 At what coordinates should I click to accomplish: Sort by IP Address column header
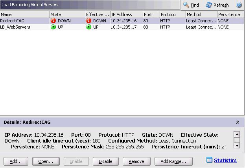(126, 14)
